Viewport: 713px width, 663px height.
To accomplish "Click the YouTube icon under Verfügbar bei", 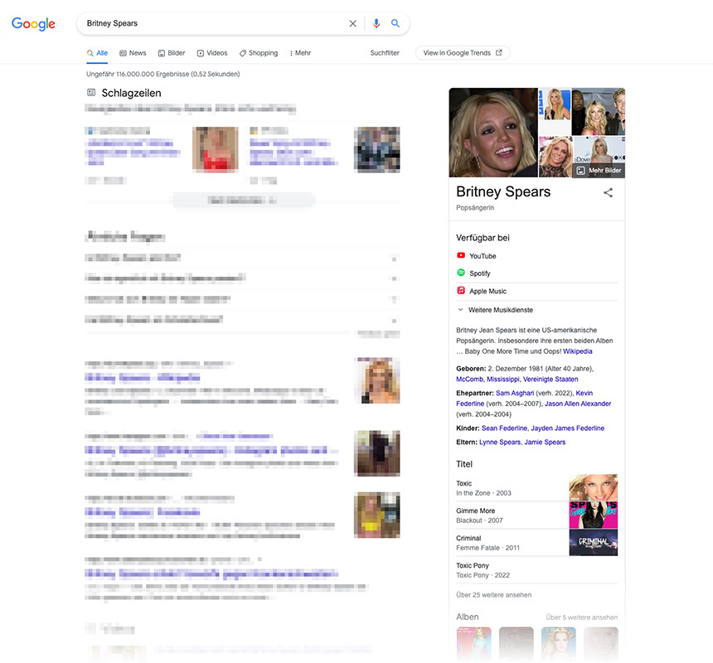I will coord(461,255).
